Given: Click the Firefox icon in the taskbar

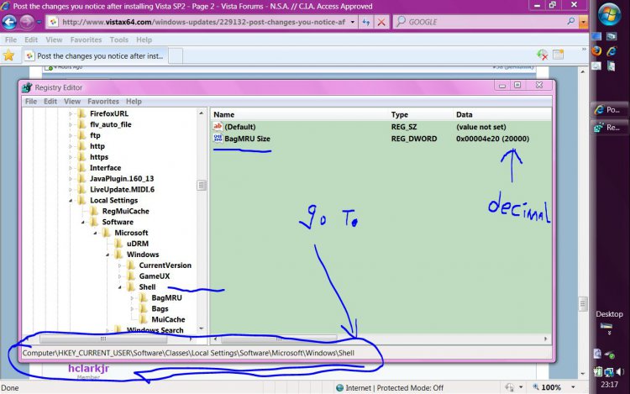Looking at the screenshot, I should 597,50.
